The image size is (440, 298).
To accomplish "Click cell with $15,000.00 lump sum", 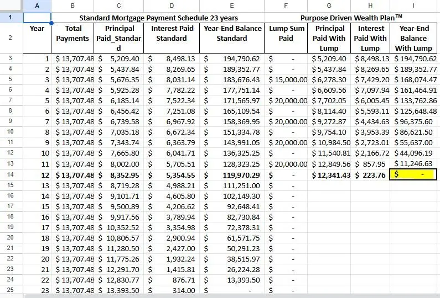I will pyautogui.click(x=286, y=80).
